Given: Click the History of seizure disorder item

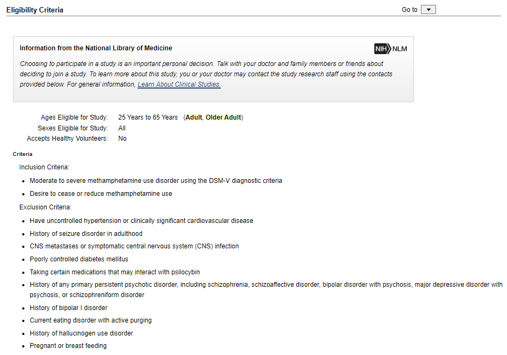Looking at the screenshot, I should 86,234.
